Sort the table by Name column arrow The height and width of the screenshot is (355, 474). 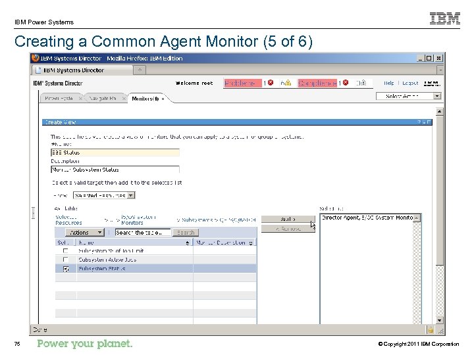click(x=188, y=243)
